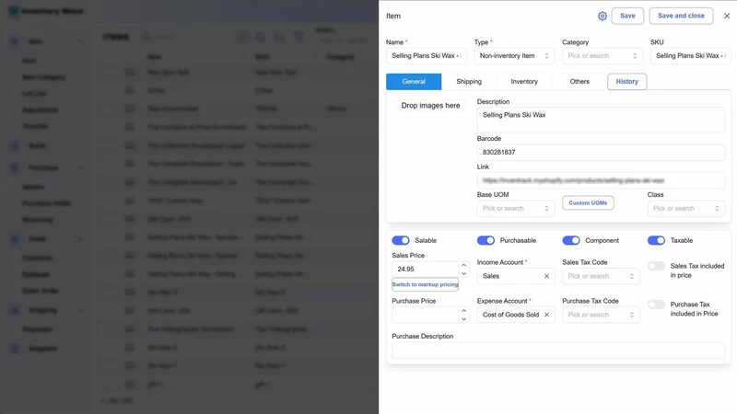Click Save and close

(681, 16)
